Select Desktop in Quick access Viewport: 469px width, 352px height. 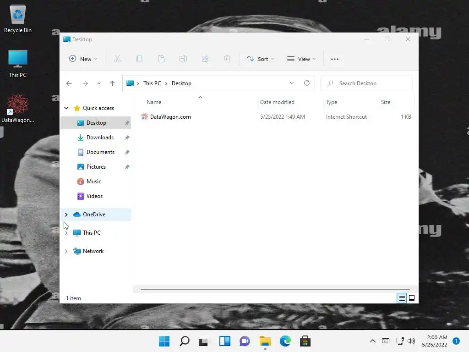click(96, 123)
